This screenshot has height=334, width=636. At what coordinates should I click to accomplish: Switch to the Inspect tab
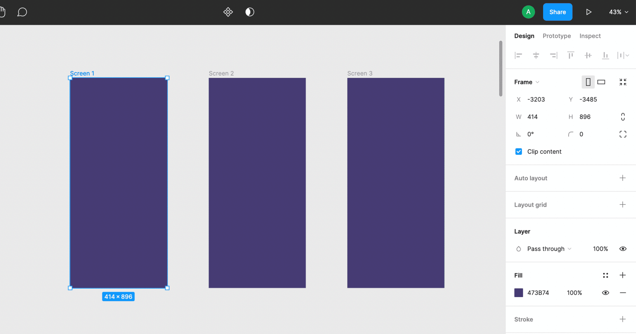589,36
